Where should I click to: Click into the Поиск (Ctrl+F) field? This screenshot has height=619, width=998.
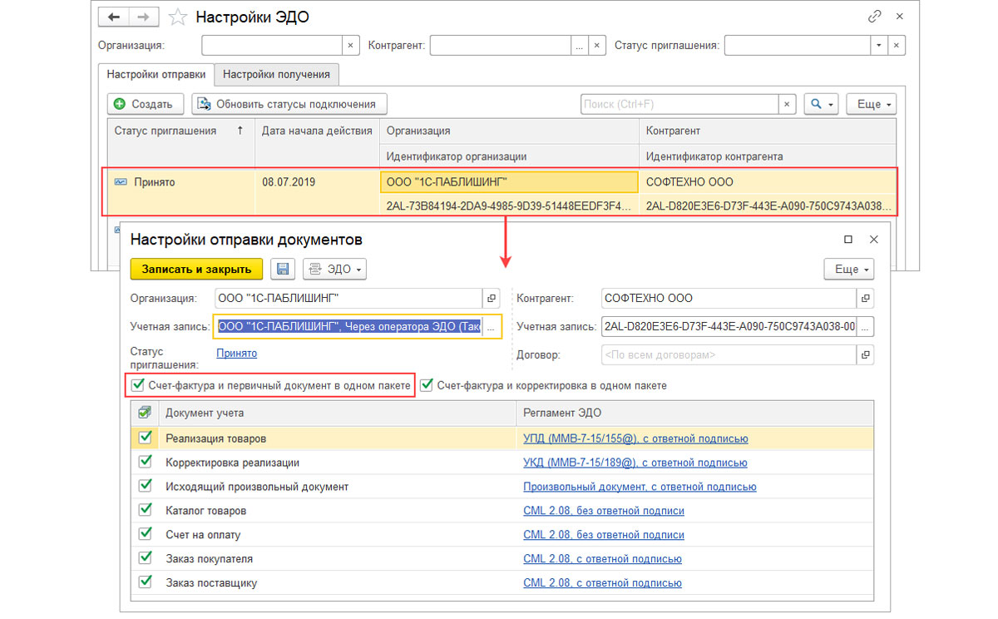click(x=679, y=104)
